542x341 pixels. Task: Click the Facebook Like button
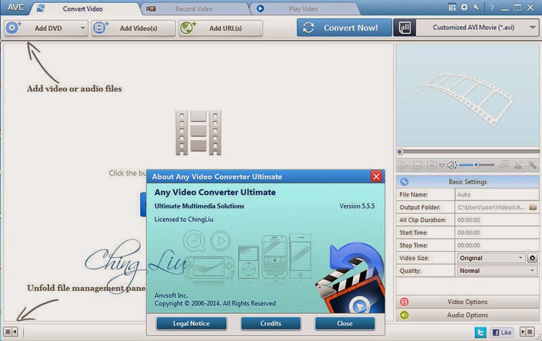click(x=502, y=332)
